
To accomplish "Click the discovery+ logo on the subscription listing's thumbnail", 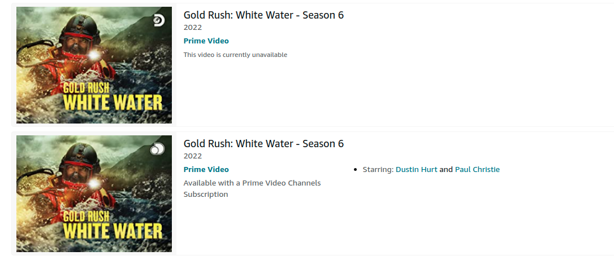I will pyautogui.click(x=158, y=149).
